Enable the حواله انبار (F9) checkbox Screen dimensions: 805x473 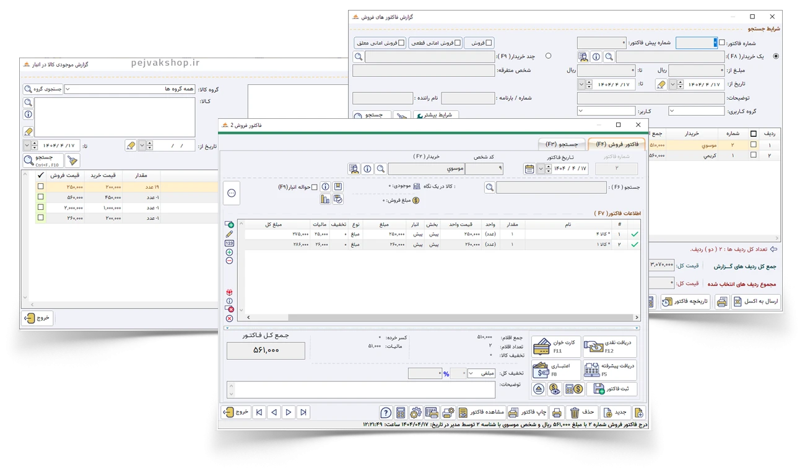click(314, 187)
